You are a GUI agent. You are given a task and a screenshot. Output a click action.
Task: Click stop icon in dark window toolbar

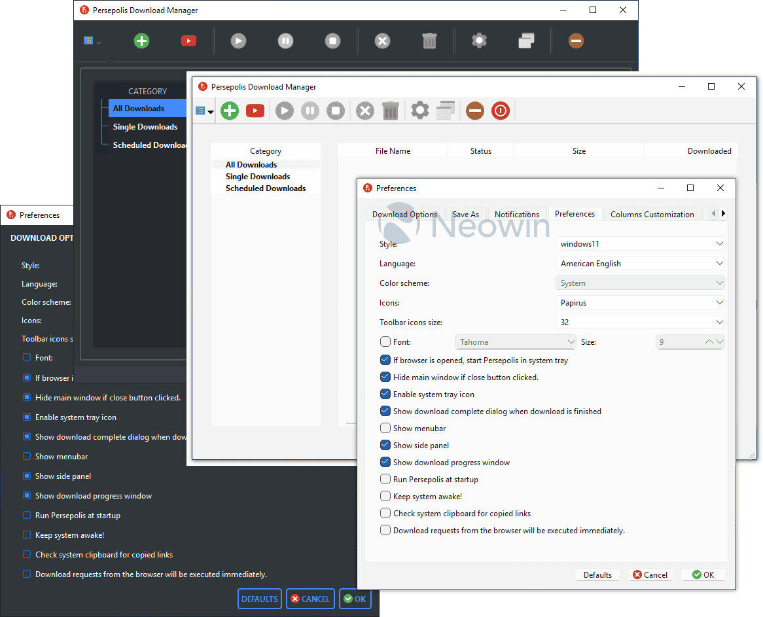(x=333, y=41)
